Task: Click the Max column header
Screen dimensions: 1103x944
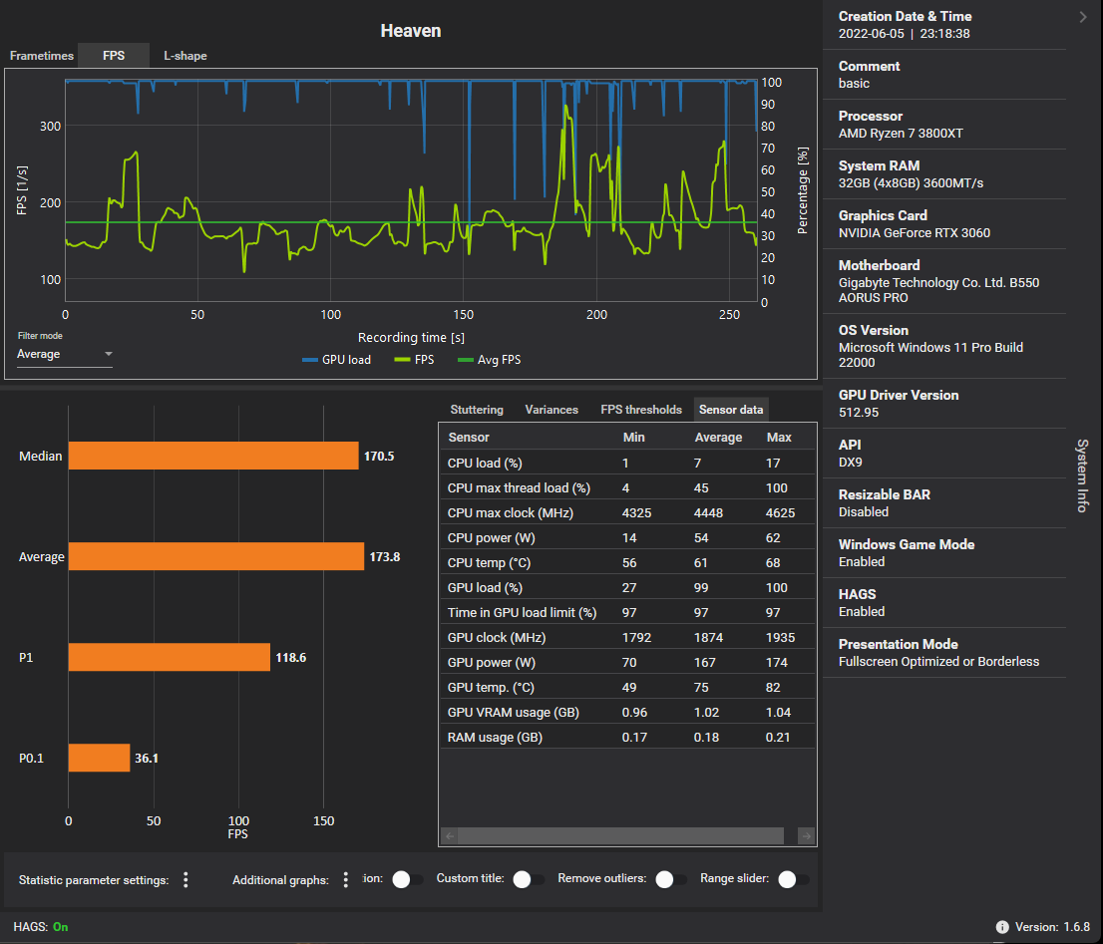Action: [779, 438]
